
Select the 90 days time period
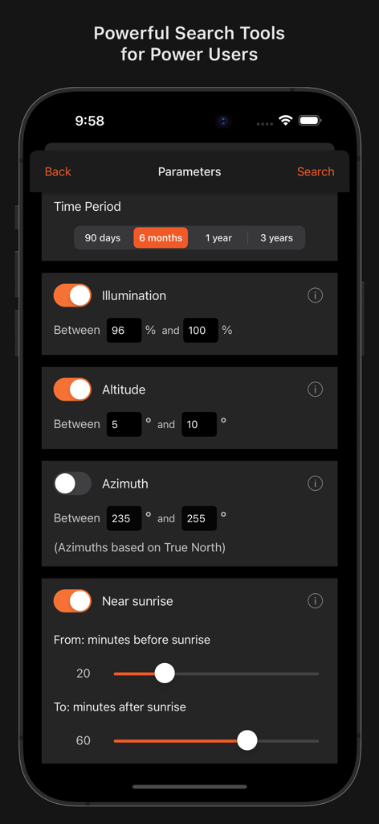(103, 238)
